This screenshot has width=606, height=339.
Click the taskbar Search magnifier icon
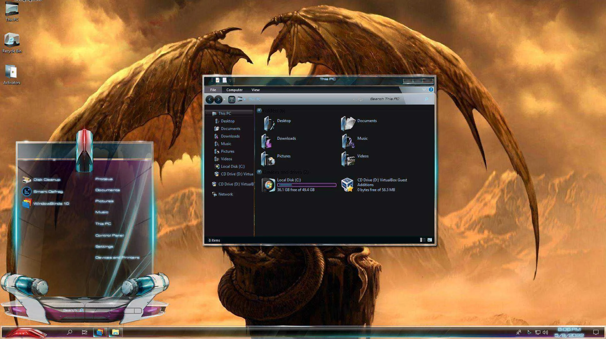click(69, 332)
